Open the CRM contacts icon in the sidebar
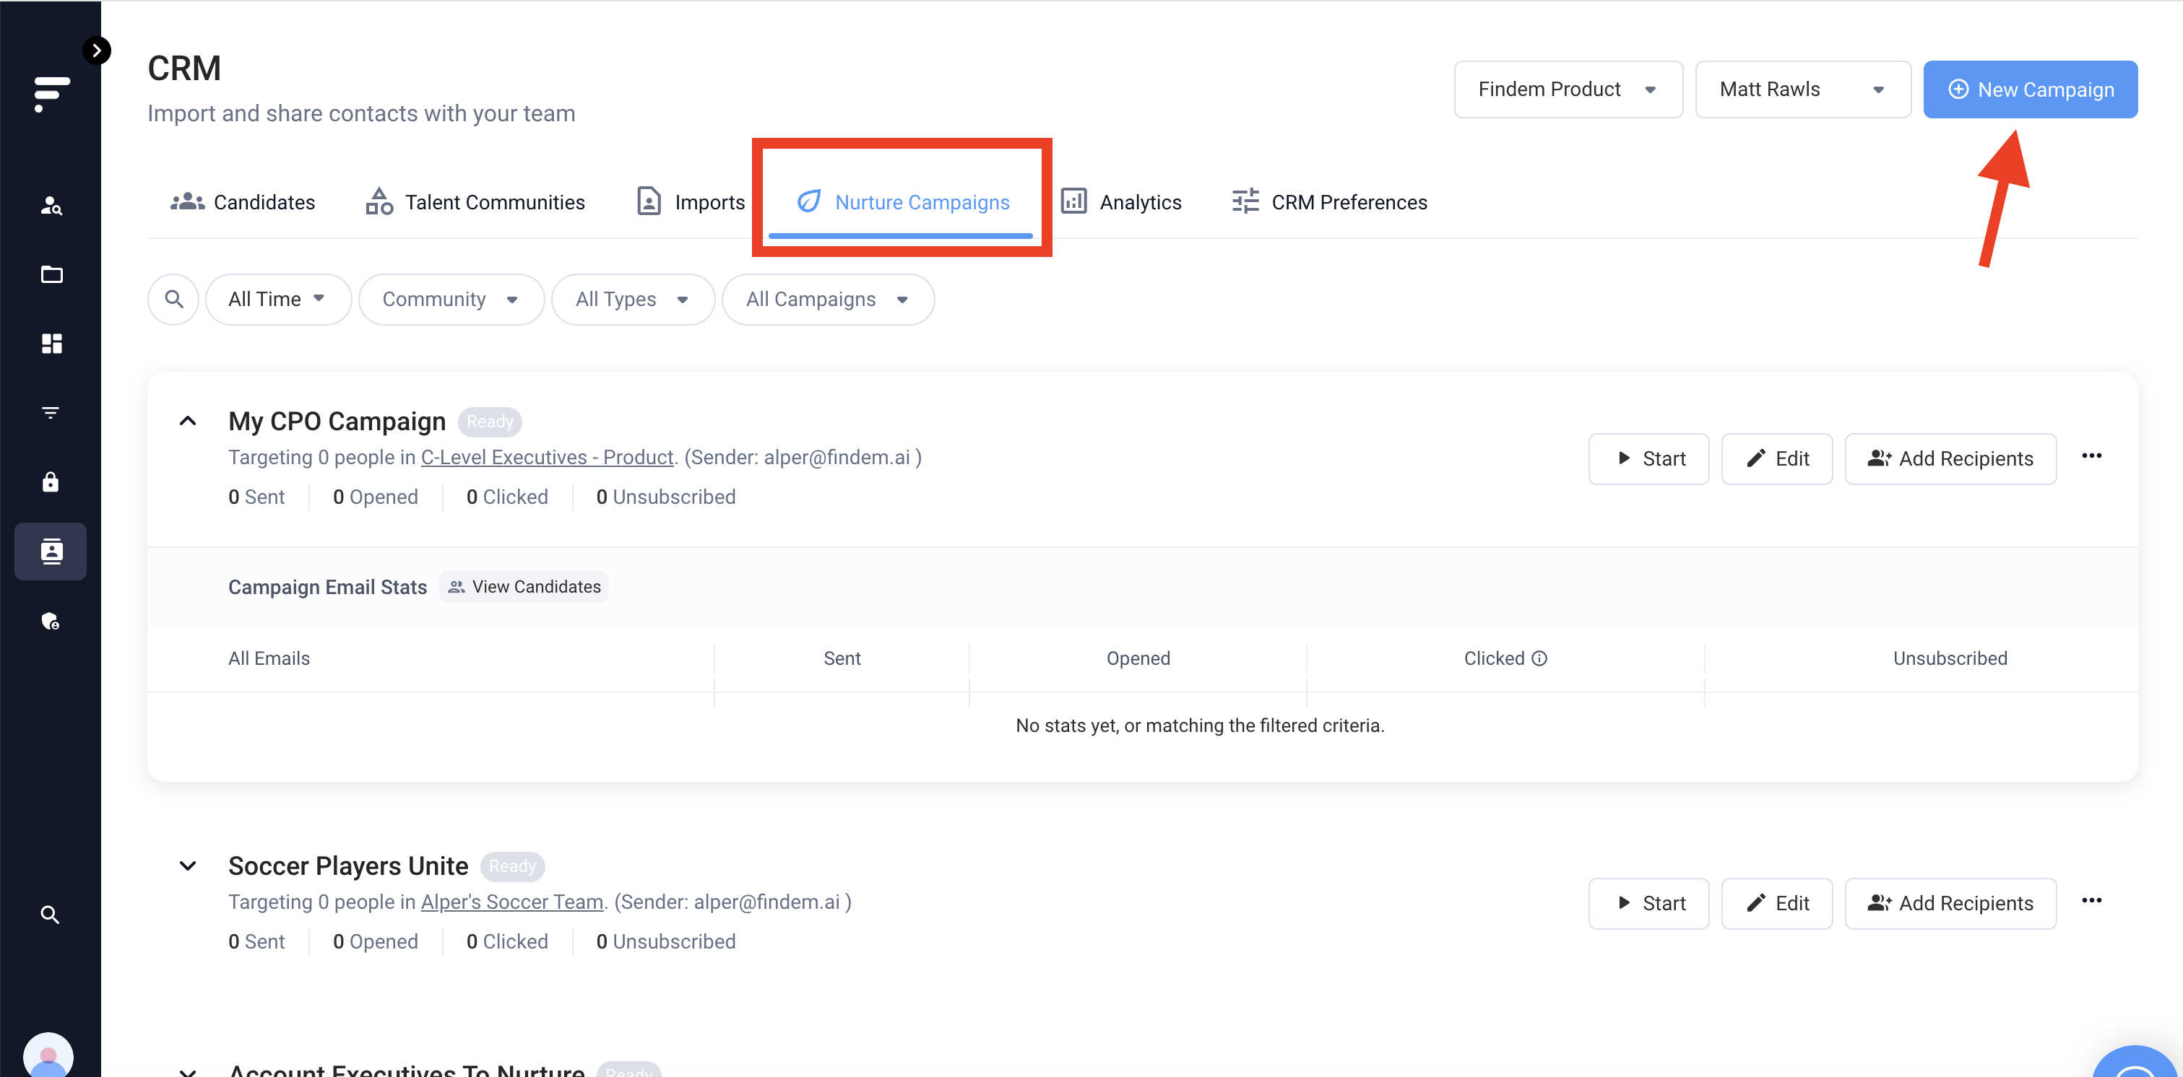Image resolution: width=2183 pixels, height=1077 pixels. (51, 551)
